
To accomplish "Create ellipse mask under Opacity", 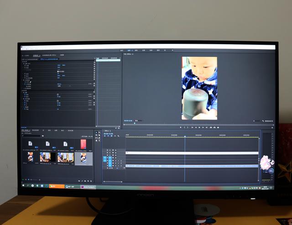I will pyautogui.click(x=26, y=82).
